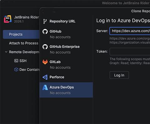
Task: Focus the Server URL input field
Action: [130, 31]
